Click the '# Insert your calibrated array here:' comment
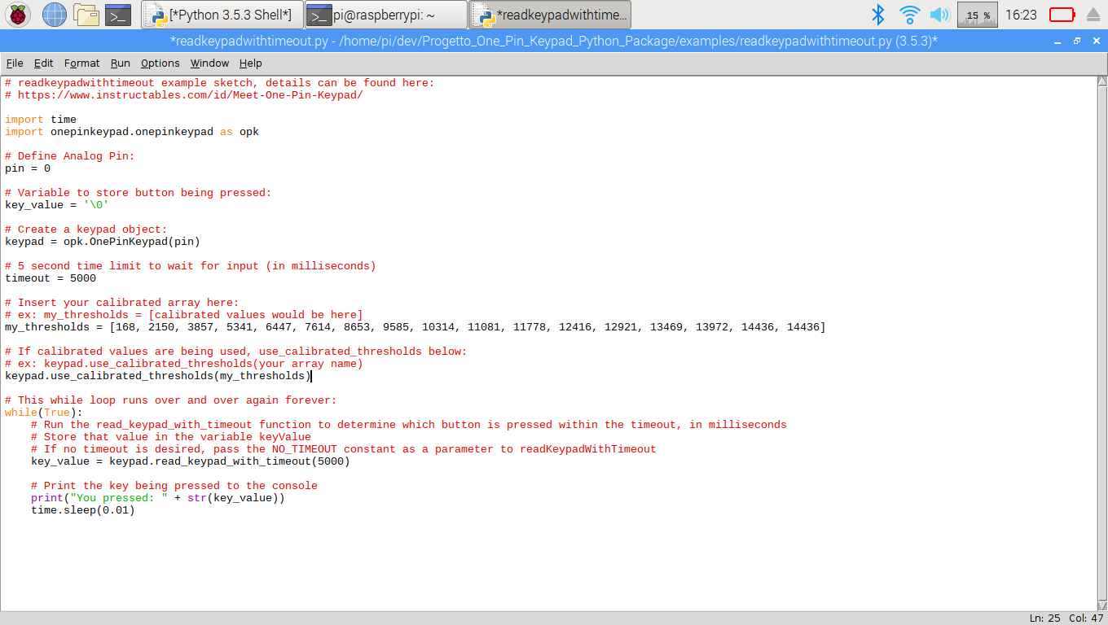Image resolution: width=1108 pixels, height=625 pixels. 122,303
